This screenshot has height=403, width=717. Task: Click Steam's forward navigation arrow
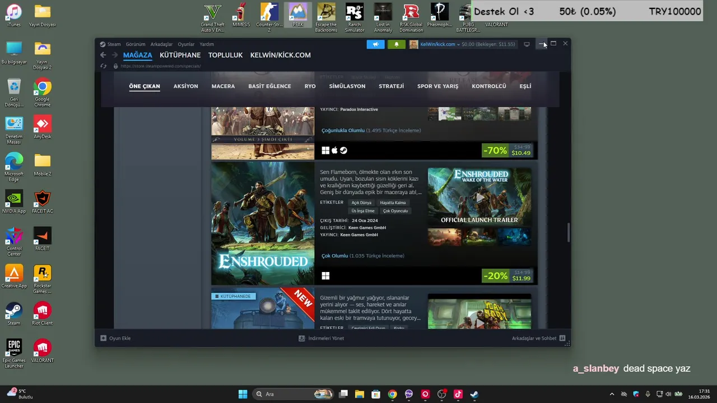[115, 55]
